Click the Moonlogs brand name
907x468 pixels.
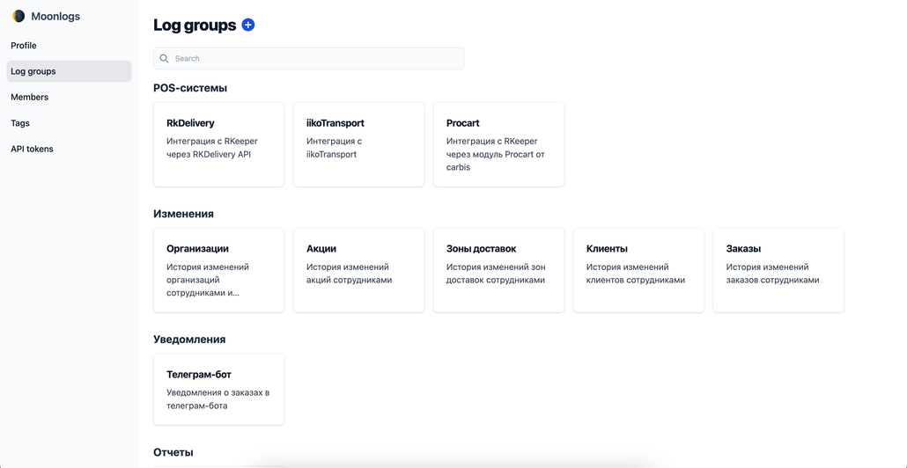pos(55,16)
